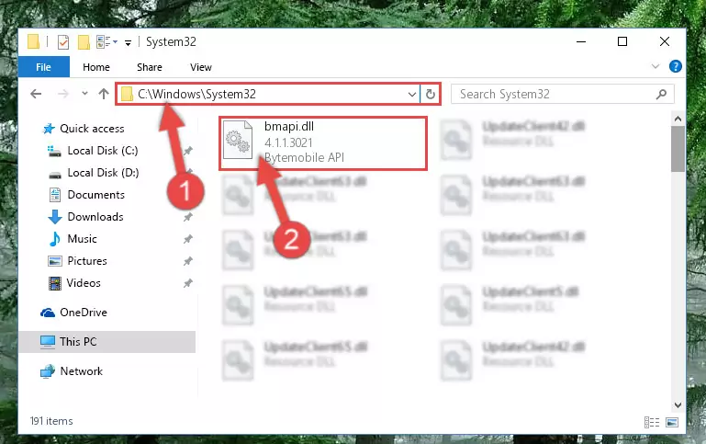The width and height of the screenshot is (706, 444).
Task: Expand the ribbon with the chevron
Action: click(656, 67)
